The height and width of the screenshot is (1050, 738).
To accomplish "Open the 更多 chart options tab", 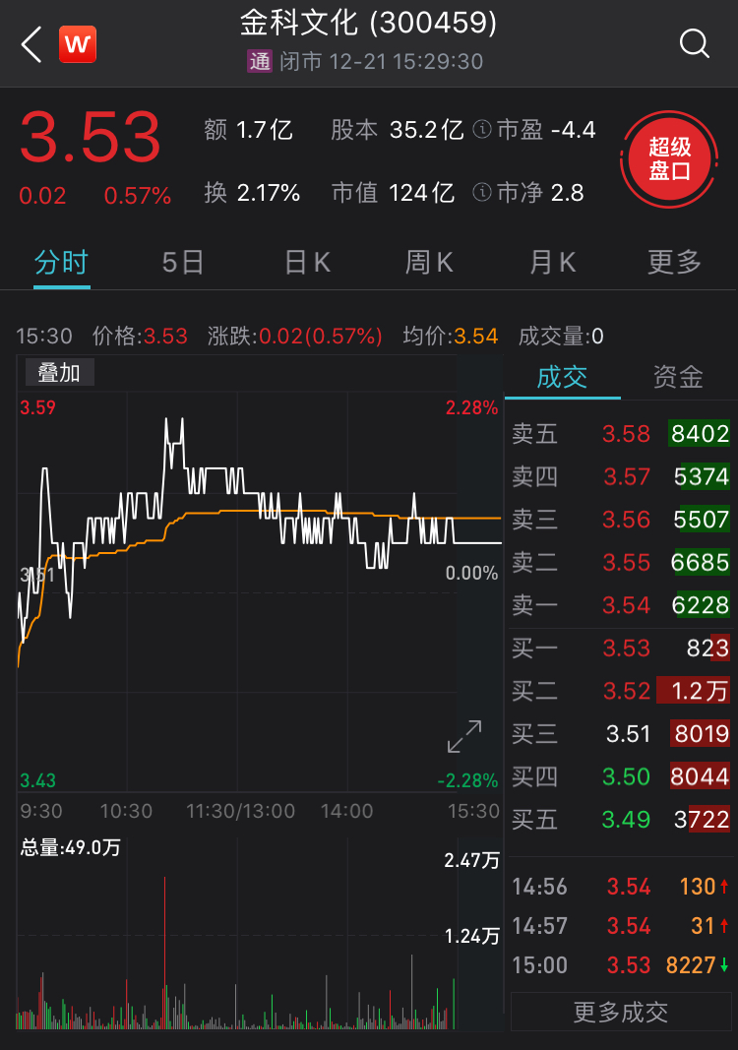I will pyautogui.click(x=674, y=262).
